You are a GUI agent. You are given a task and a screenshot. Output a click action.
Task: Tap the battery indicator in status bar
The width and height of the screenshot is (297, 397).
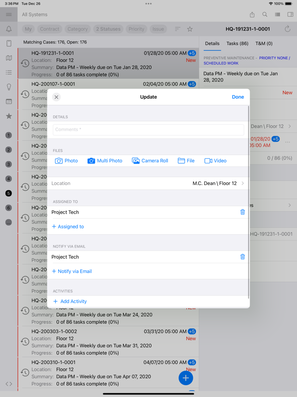tap(288, 4)
